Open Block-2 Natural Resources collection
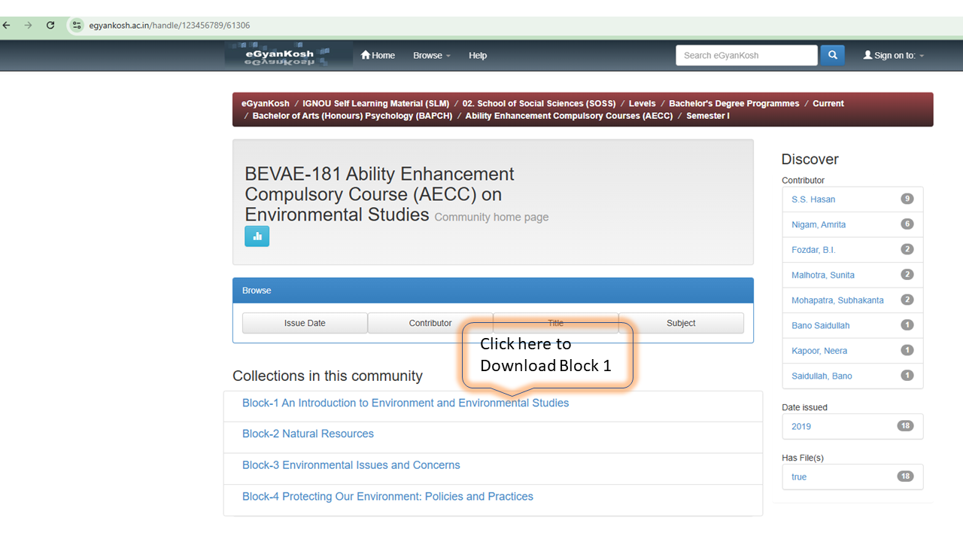Viewport: 963px width, 542px height. pos(308,434)
